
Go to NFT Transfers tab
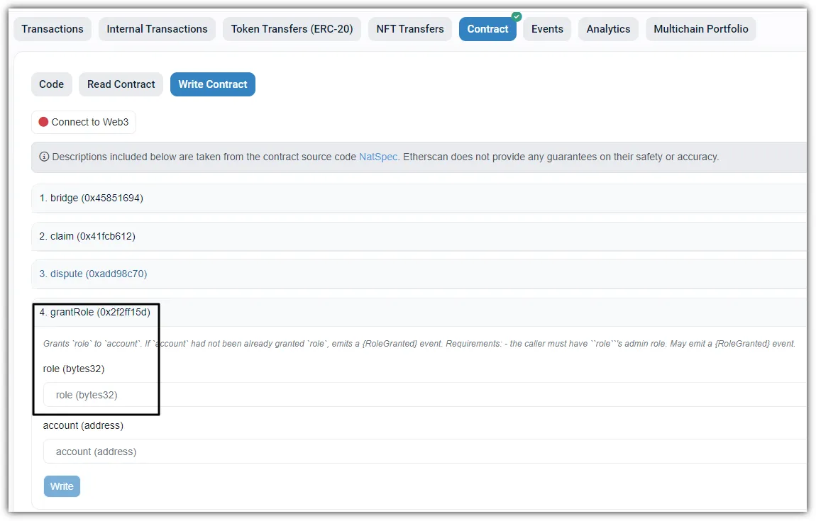point(410,29)
